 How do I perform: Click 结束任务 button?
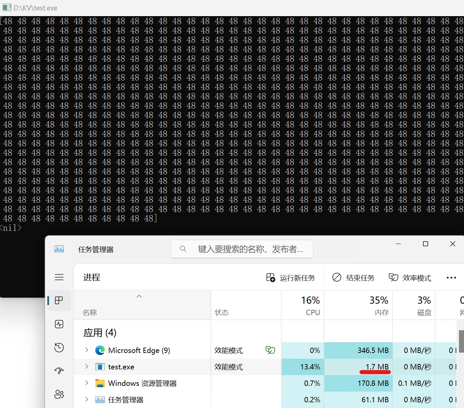tap(354, 278)
